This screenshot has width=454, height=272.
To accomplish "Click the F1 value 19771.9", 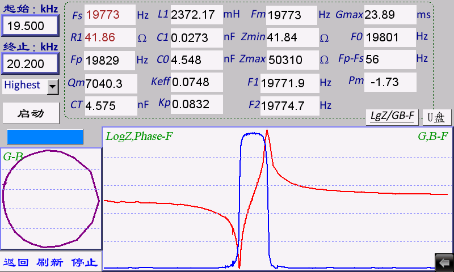I will pyautogui.click(x=289, y=83).
